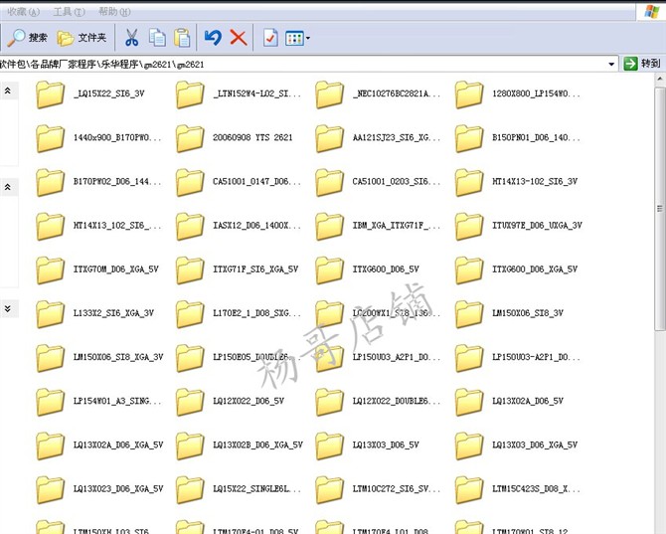Select the ITXG600_D06_XGA_5V folder
Viewport: 666px width, 534px height.
[517, 269]
